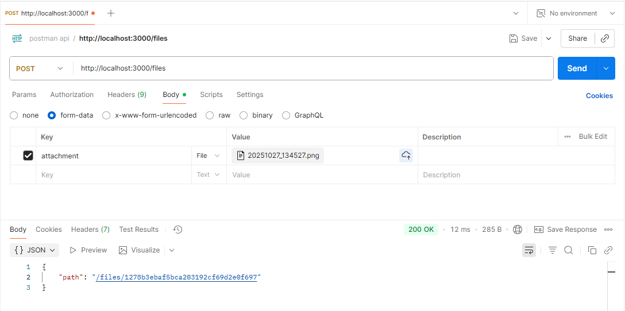The height and width of the screenshot is (311, 625).
Task: Select the binary body type
Action: click(x=244, y=115)
